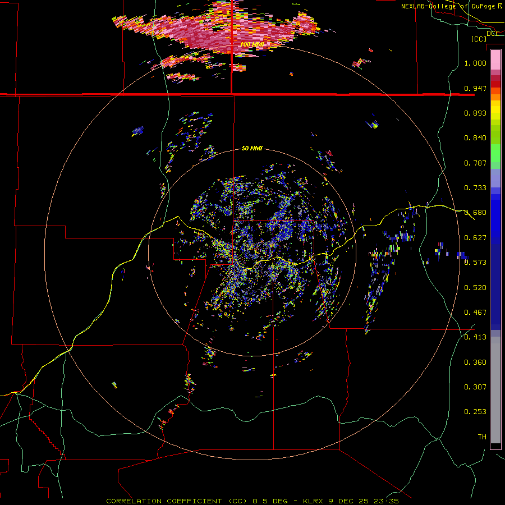This screenshot has width=505, height=505.
Task: Select the 0.787 scale value
Action: click(475, 163)
